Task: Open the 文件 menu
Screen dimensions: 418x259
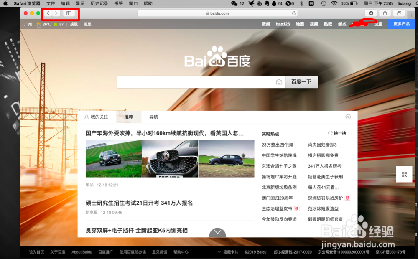Action: (51, 3)
